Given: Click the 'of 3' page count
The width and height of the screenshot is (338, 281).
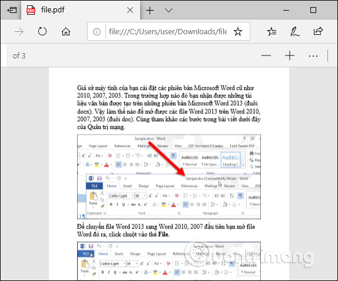Looking at the screenshot, I should point(19,56).
